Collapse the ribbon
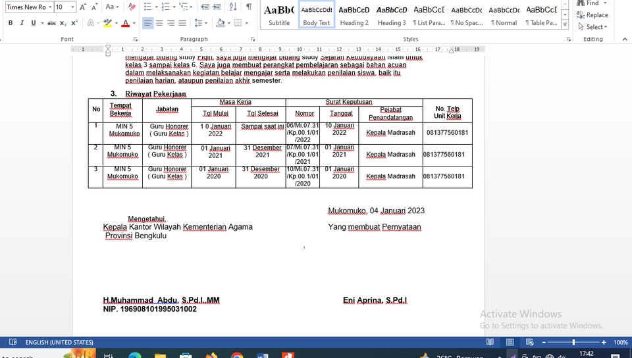Screen dimensions: 632x358 click(x=625, y=39)
